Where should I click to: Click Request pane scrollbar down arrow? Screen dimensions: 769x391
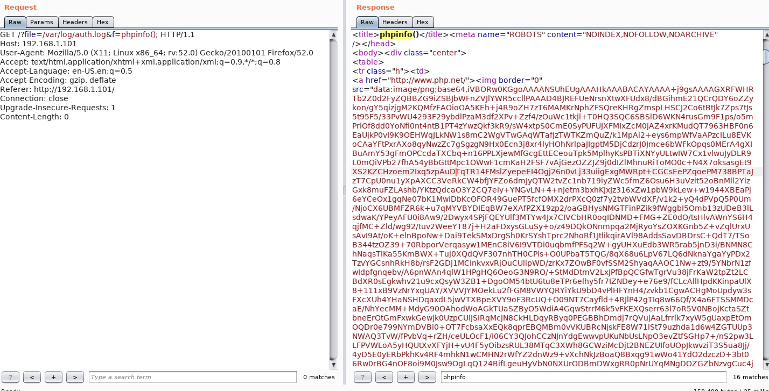click(x=334, y=365)
